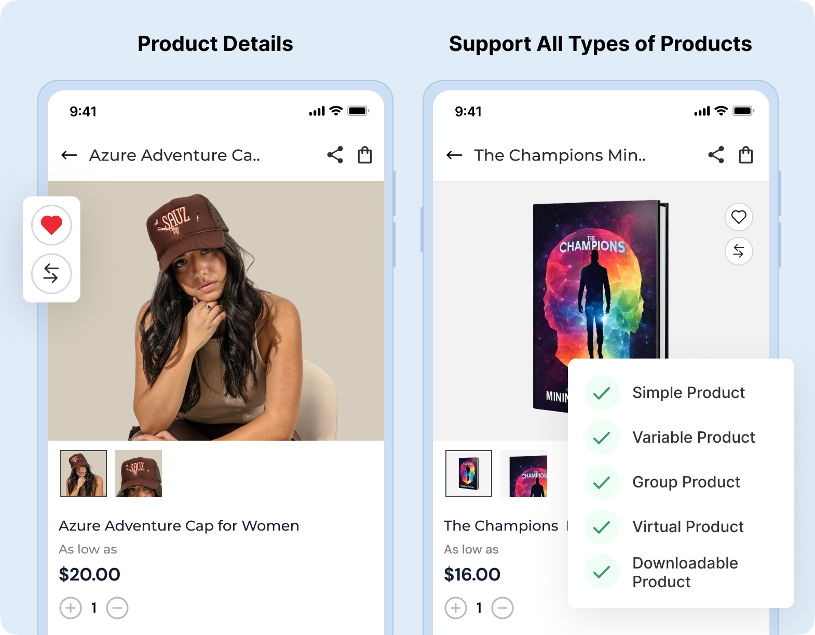Select first cap thumbnail with woman
The height and width of the screenshot is (635, 815).
[84, 473]
